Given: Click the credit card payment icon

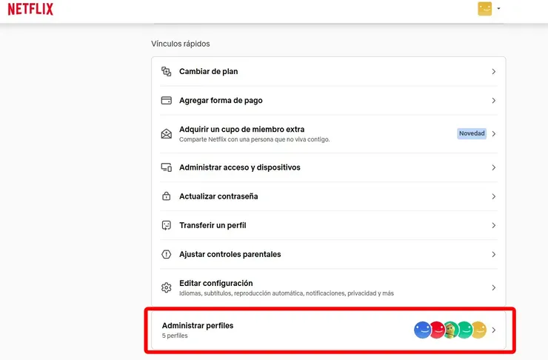Looking at the screenshot, I should click(167, 101).
